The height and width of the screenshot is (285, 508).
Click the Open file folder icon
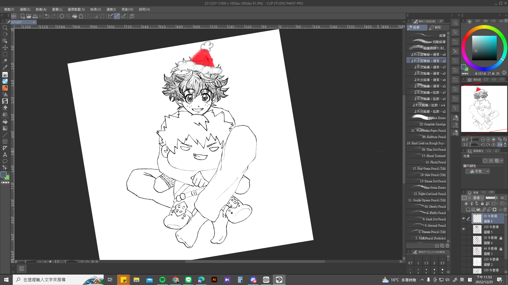click(x=29, y=16)
